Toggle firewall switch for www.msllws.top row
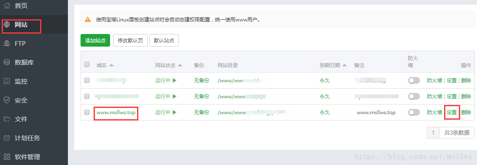The width and height of the screenshot is (477, 165). [414, 113]
